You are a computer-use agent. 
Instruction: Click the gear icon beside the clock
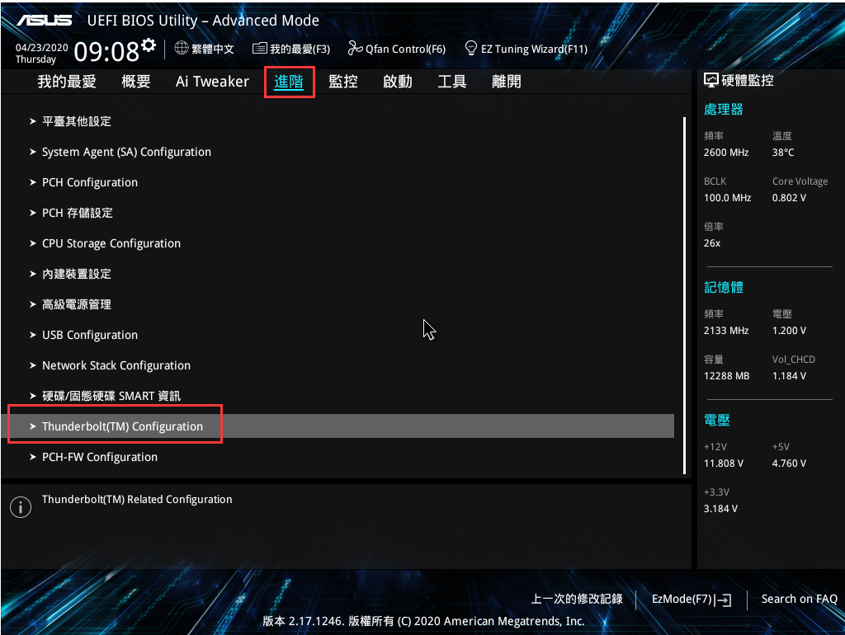click(x=149, y=44)
